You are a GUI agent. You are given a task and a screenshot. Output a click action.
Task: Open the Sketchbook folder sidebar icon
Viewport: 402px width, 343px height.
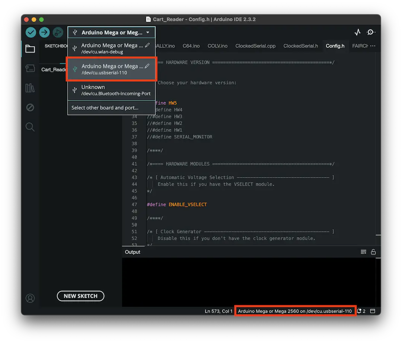30,49
